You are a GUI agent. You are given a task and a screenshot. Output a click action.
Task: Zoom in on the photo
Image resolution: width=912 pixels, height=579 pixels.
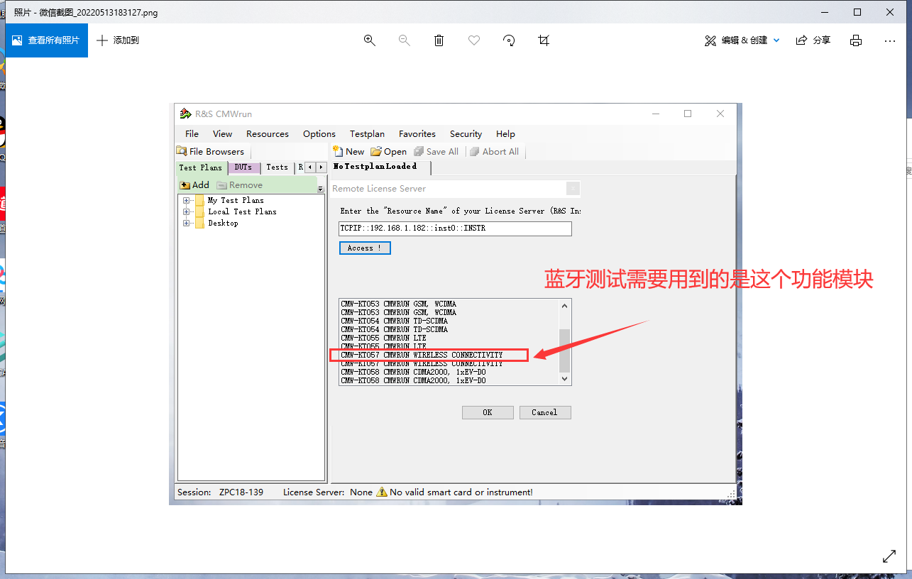(x=369, y=40)
